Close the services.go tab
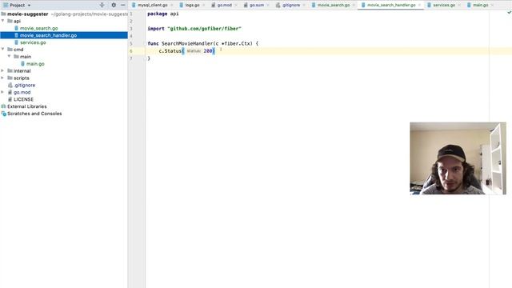 tap(459, 6)
